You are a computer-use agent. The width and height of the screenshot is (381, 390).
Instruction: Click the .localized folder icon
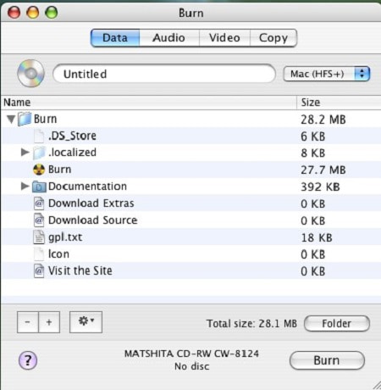[39, 153]
